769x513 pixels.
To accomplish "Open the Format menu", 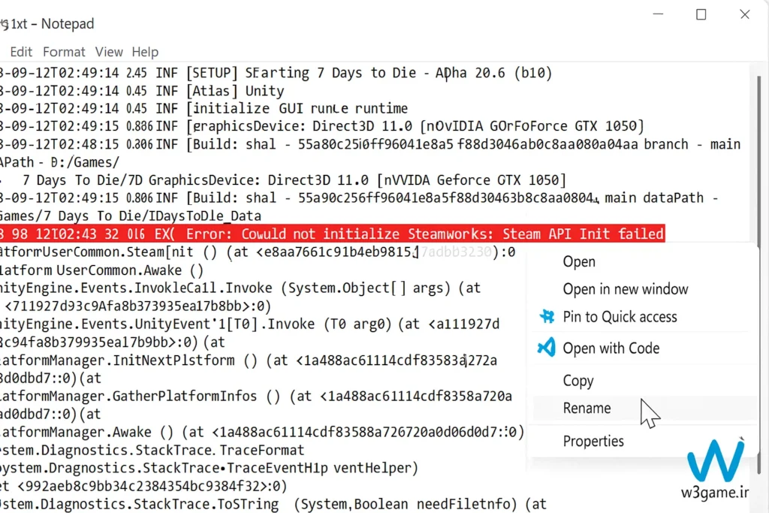I will coord(64,52).
